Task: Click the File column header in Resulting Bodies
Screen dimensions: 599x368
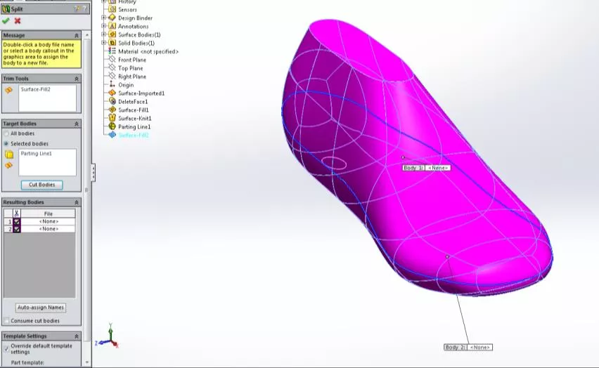Action: pos(48,213)
